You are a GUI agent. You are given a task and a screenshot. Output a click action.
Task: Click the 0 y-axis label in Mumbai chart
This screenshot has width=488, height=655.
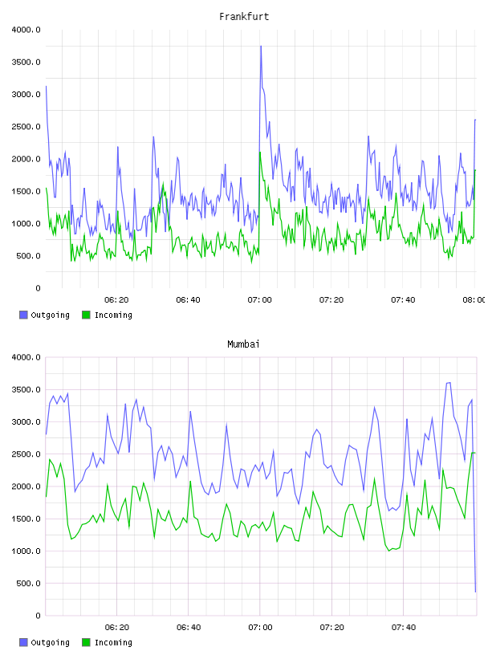coord(38,616)
